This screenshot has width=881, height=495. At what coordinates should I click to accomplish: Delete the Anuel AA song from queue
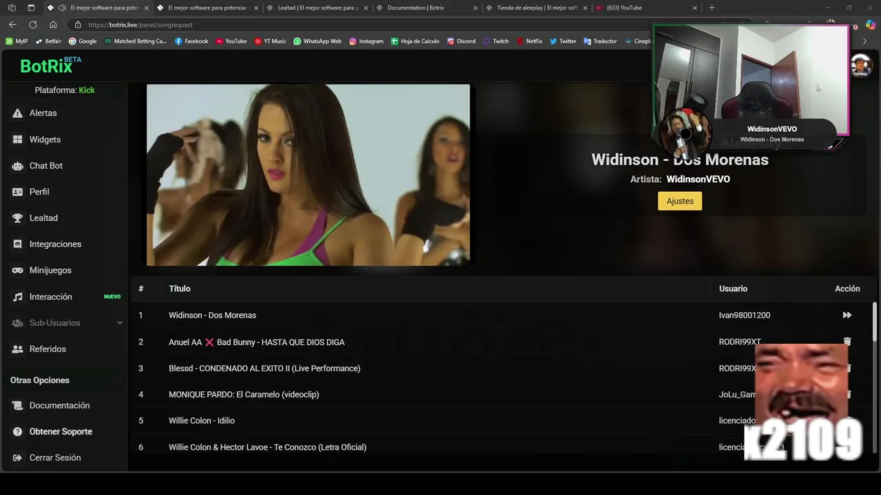tap(847, 342)
